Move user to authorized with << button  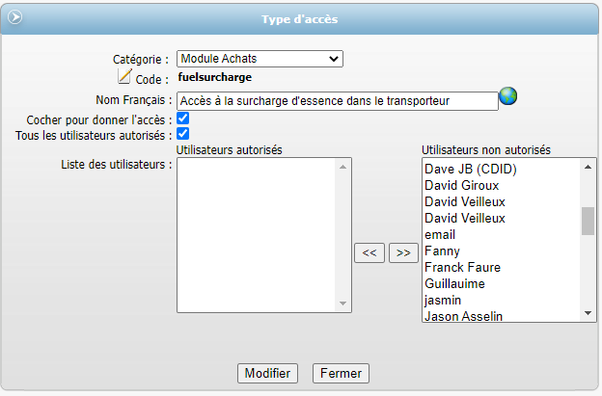pos(369,252)
